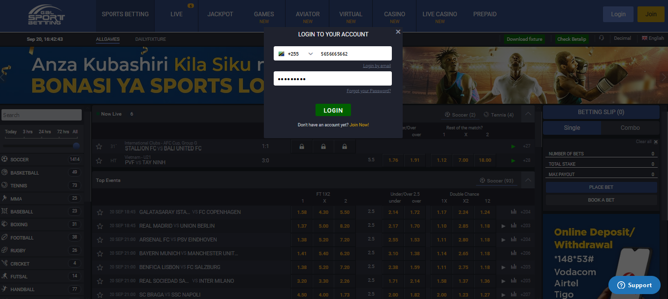
Task: Select the Soccer (93) top events tab
Action: pos(497,181)
